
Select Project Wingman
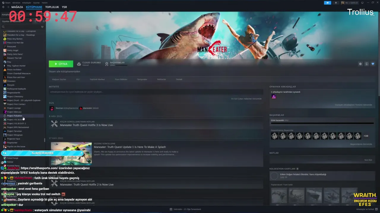coord(15,135)
